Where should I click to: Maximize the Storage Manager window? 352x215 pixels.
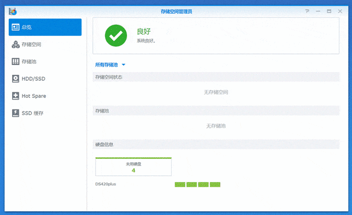pos(329,11)
